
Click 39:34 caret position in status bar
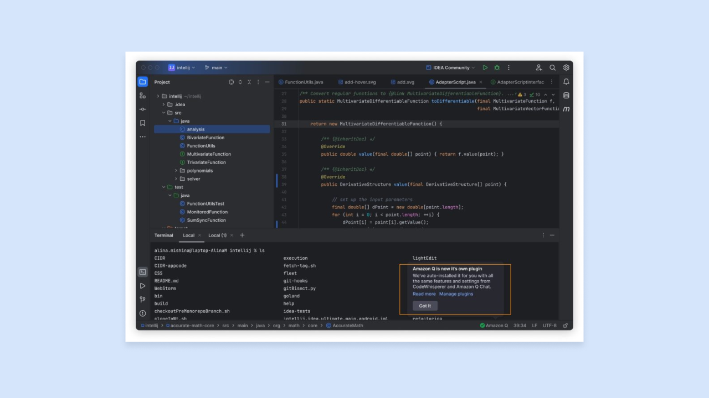[x=520, y=326]
